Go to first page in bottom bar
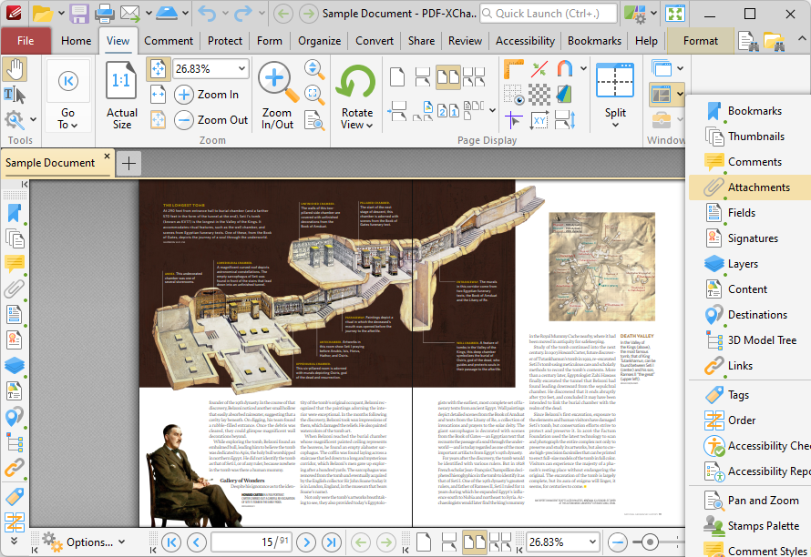The image size is (811, 557). (x=171, y=542)
